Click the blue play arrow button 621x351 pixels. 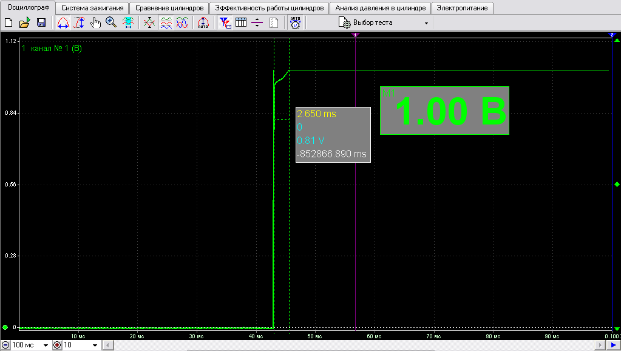pyautogui.click(x=613, y=345)
